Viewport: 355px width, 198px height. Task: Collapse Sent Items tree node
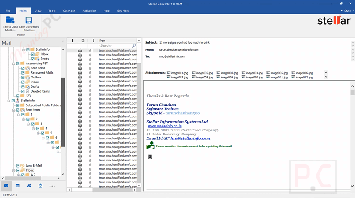coord(14,110)
